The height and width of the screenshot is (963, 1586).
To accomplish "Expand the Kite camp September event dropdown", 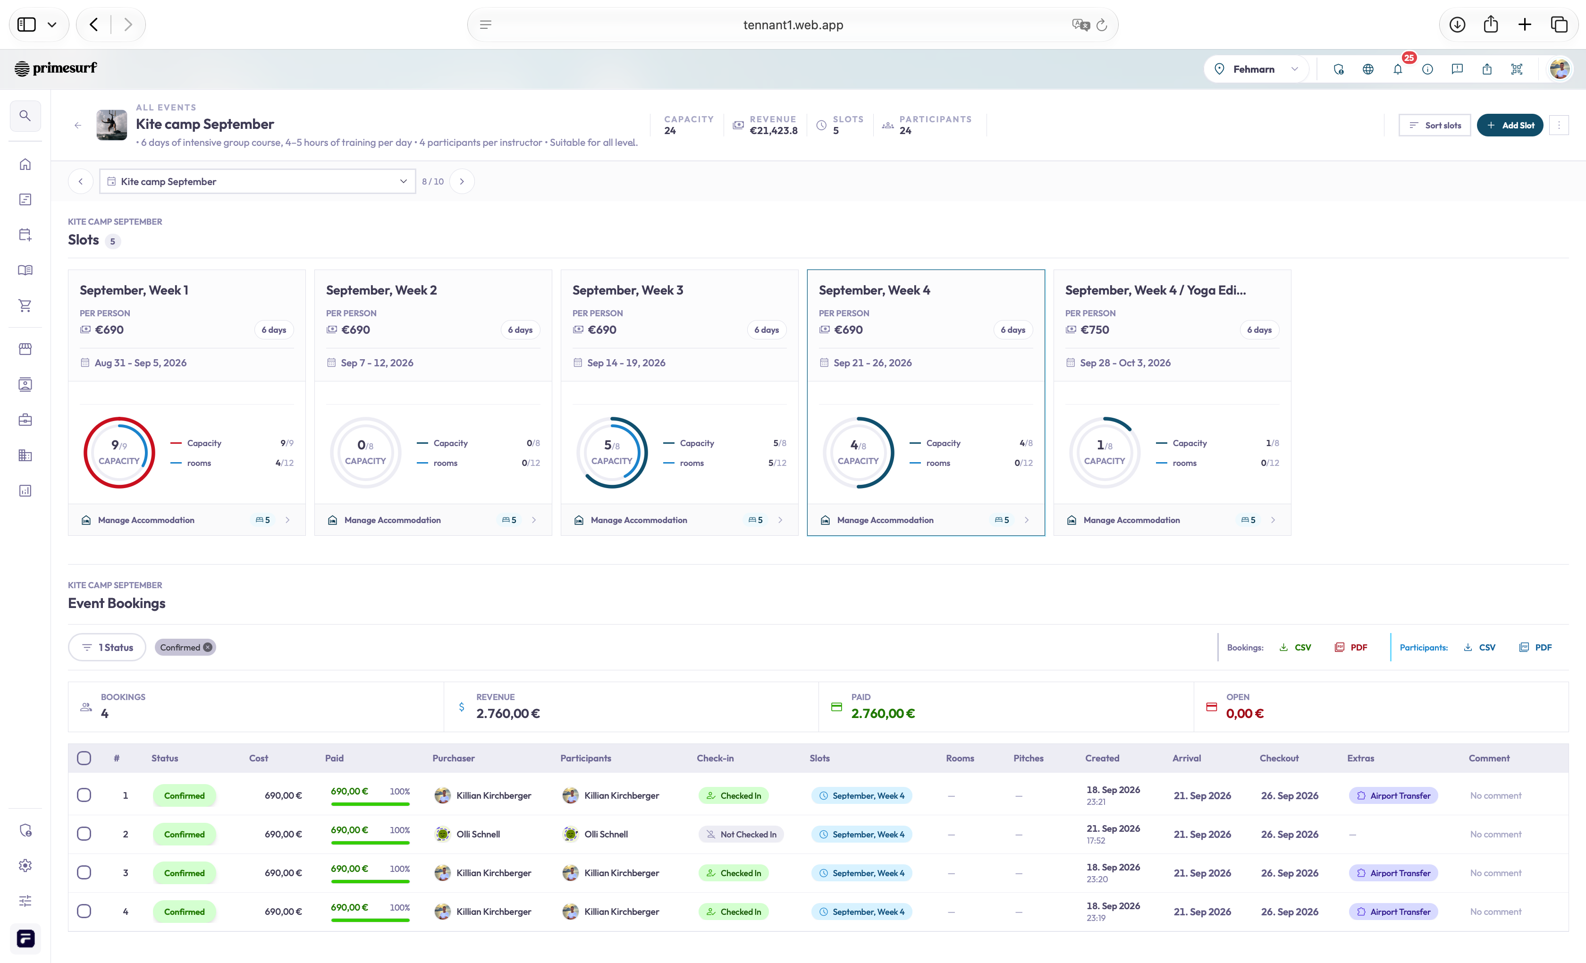I will (257, 182).
